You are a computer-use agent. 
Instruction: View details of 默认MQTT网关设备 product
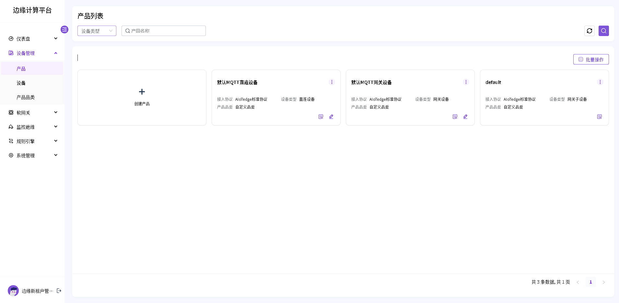pyautogui.click(x=455, y=117)
